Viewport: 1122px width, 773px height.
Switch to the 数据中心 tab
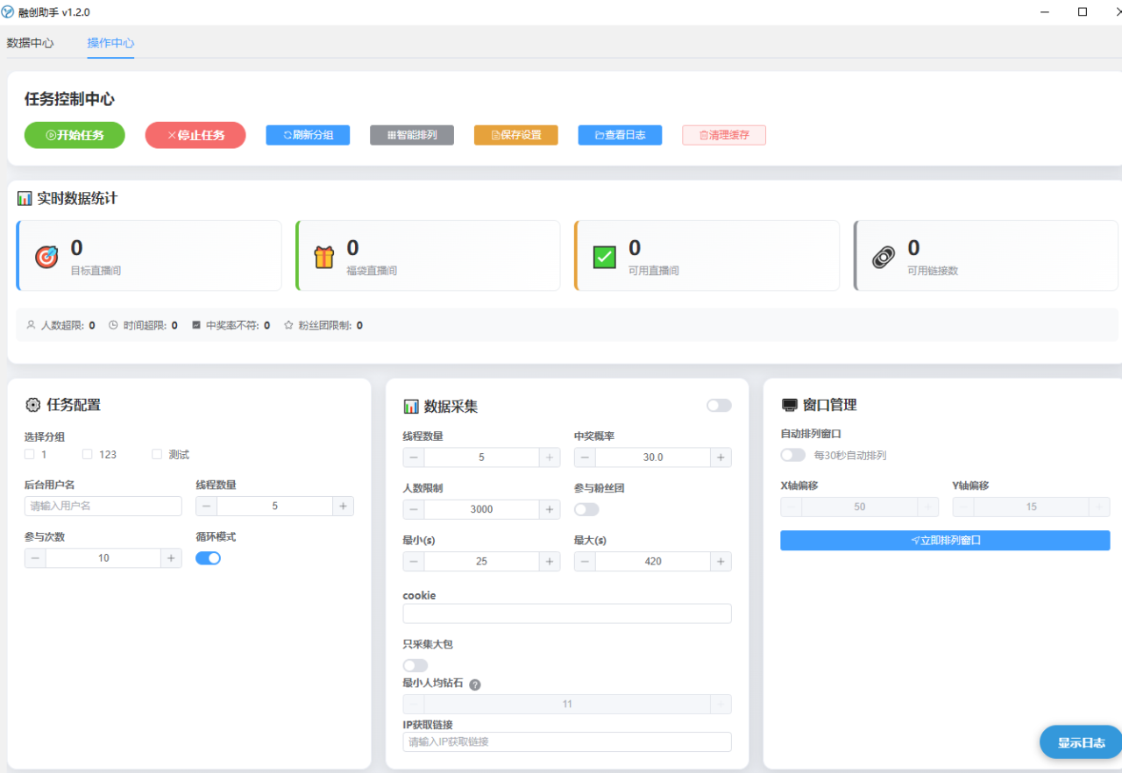(30, 43)
